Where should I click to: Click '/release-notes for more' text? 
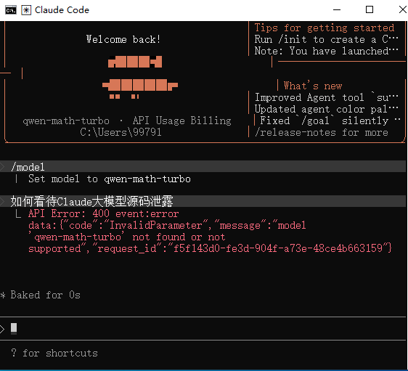click(x=322, y=132)
